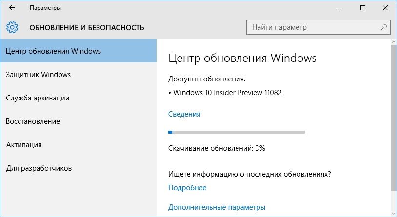Maximize the Параметры window
Viewport: 397px width, 217px height.
pyautogui.click(x=363, y=8)
